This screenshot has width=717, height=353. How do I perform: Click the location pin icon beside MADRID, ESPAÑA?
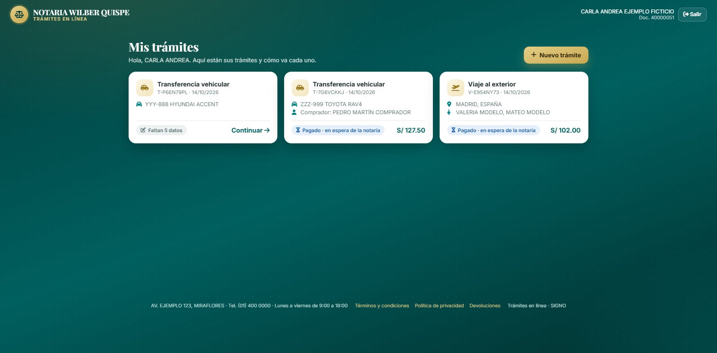[x=449, y=104]
